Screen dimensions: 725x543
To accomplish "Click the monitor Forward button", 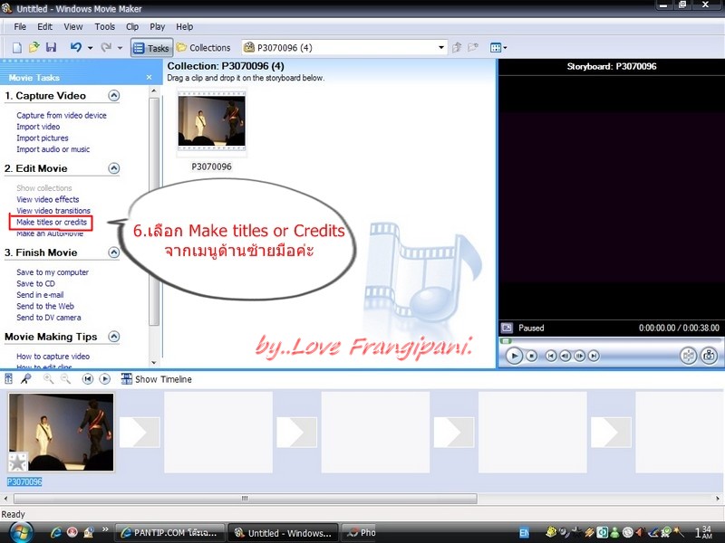I will coord(594,356).
